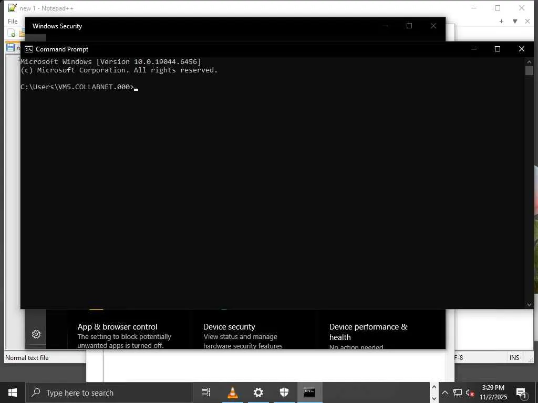
Task: Open App & browser control in Windows Security
Action: pyautogui.click(x=117, y=327)
